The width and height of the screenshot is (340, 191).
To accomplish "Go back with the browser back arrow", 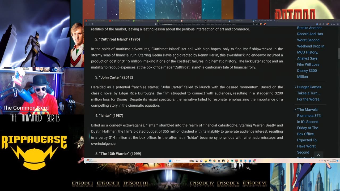I will coord(86,24).
